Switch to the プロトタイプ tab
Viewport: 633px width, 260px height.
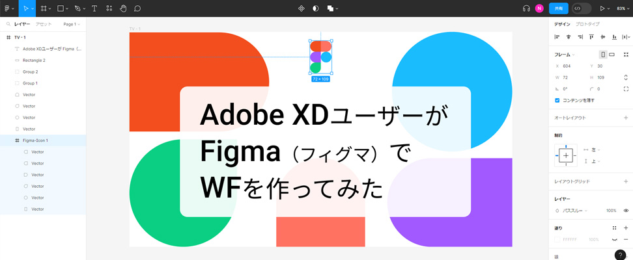588,24
